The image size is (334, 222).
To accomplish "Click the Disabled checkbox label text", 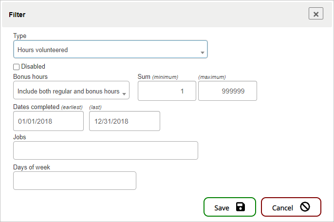I will 33,67.
